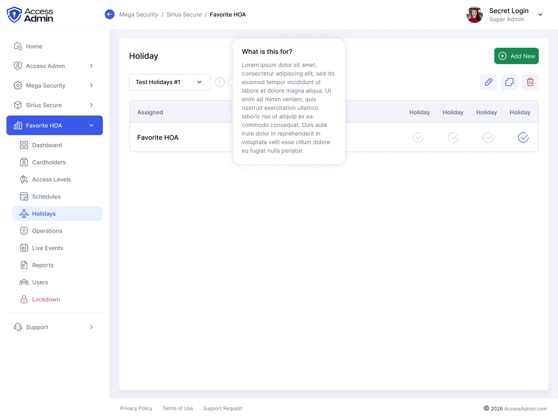
Task: Expand the Support sidebar section
Action: (x=55, y=327)
